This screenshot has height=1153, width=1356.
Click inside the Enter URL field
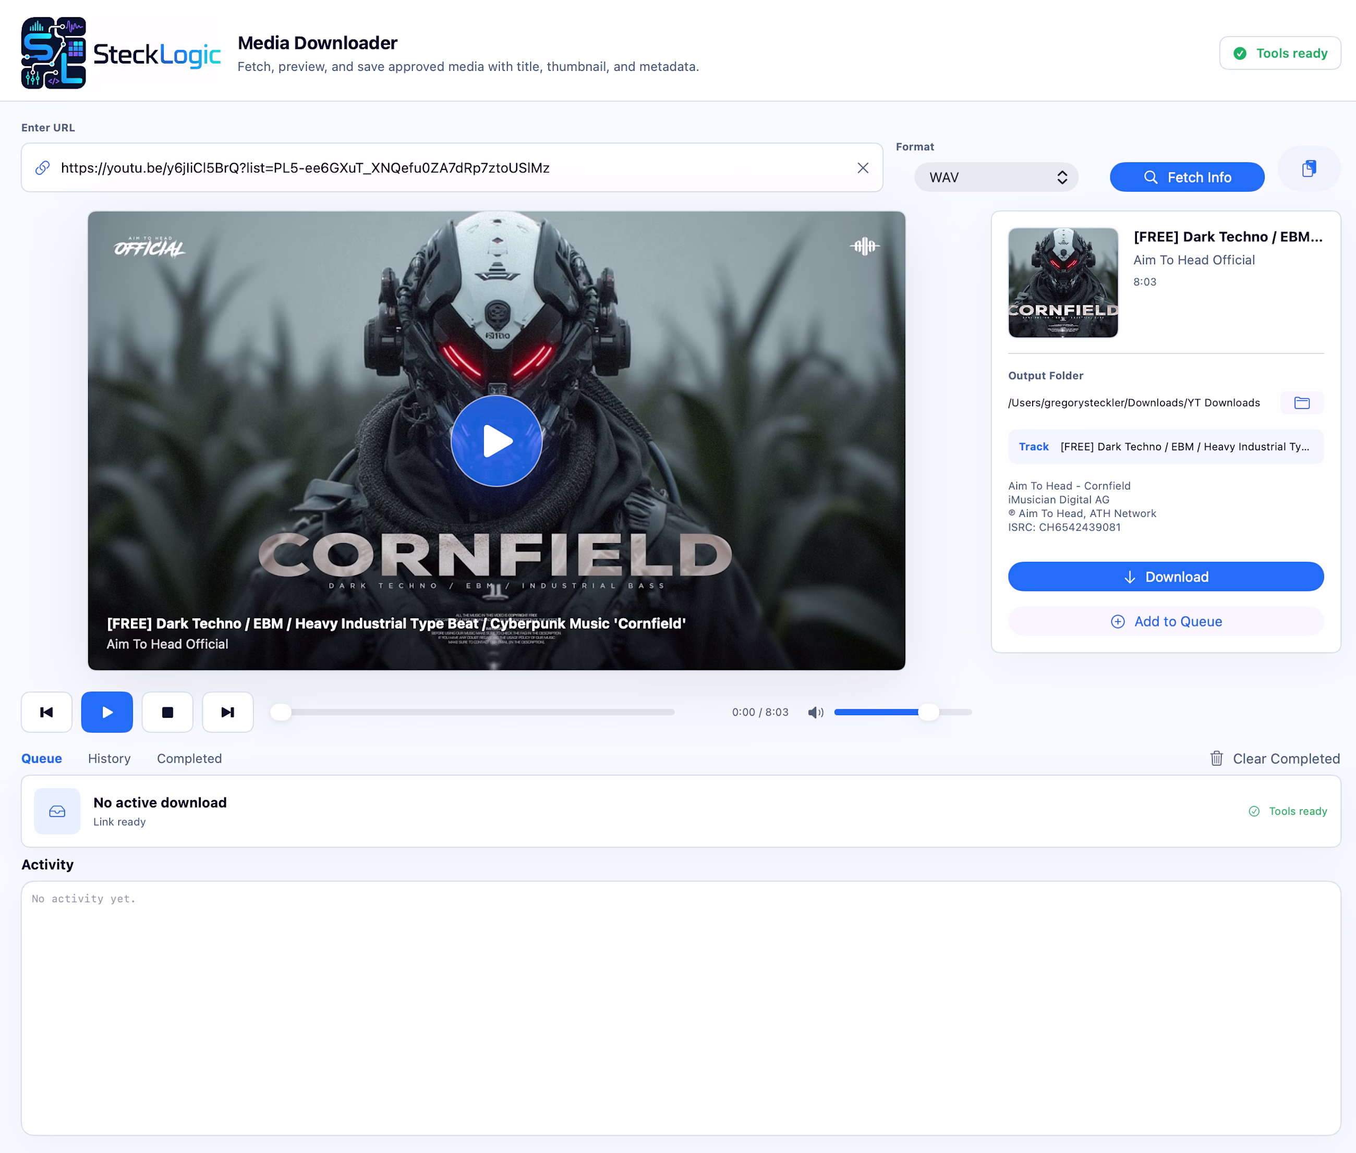[x=452, y=168]
